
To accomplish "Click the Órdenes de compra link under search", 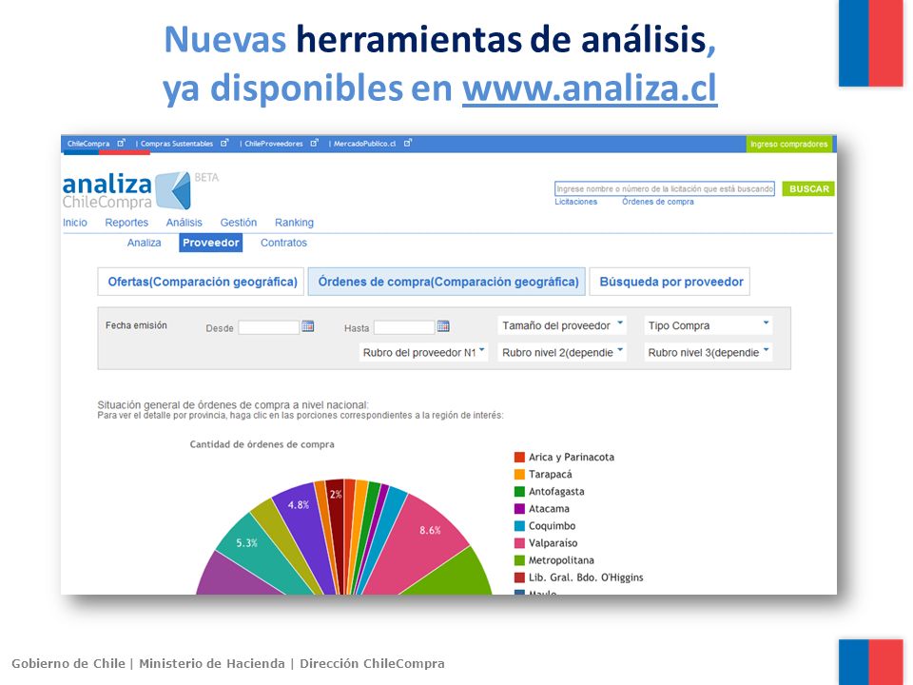I will click(x=658, y=202).
